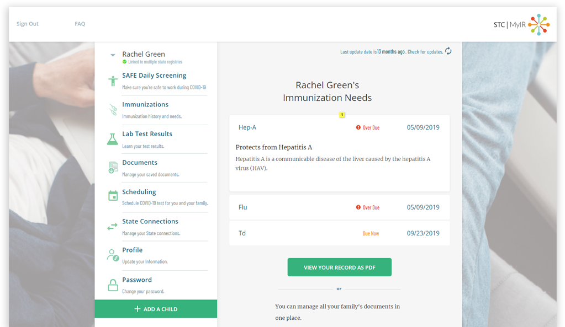Click the STC MyIR logo
This screenshot has height=327, width=565.
pyautogui.click(x=521, y=24)
